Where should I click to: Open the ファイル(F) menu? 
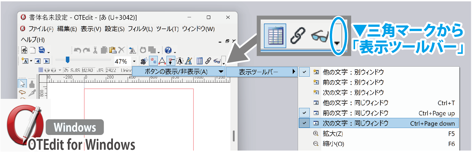pos(41,29)
